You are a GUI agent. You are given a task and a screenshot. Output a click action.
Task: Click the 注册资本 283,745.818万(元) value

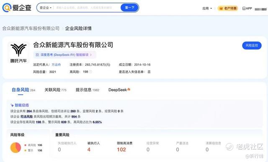[98, 65]
